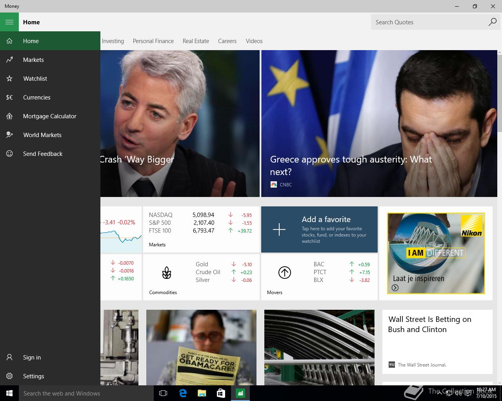Click the S&P 500 row

(x=200, y=222)
